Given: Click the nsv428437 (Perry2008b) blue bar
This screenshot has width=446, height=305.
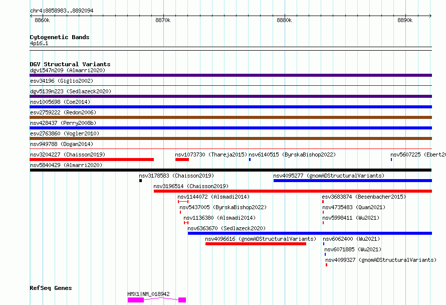Looking at the screenshot, I should tap(231, 128).
